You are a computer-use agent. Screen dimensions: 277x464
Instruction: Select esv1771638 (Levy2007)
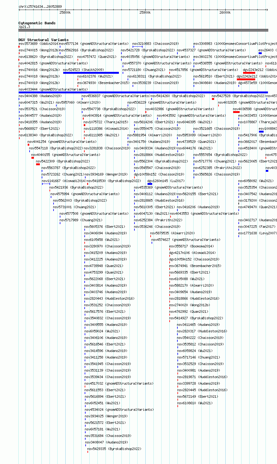(258, 233)
